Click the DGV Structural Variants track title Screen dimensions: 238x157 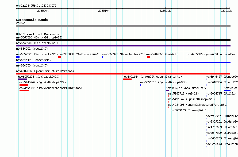37,34
